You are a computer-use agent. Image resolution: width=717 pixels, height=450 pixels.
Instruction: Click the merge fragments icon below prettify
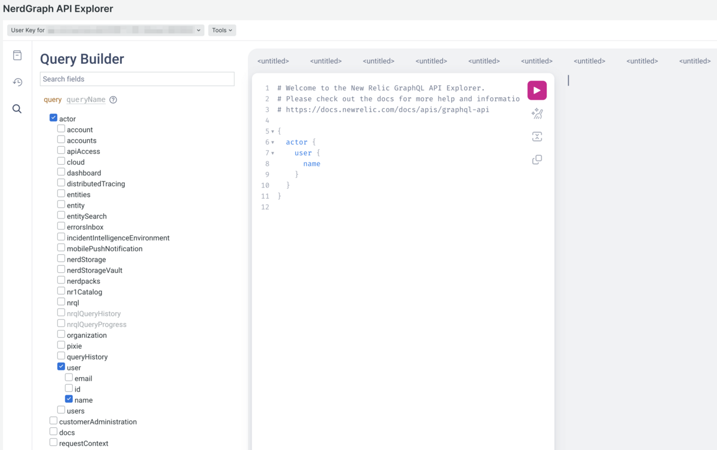pyautogui.click(x=537, y=137)
